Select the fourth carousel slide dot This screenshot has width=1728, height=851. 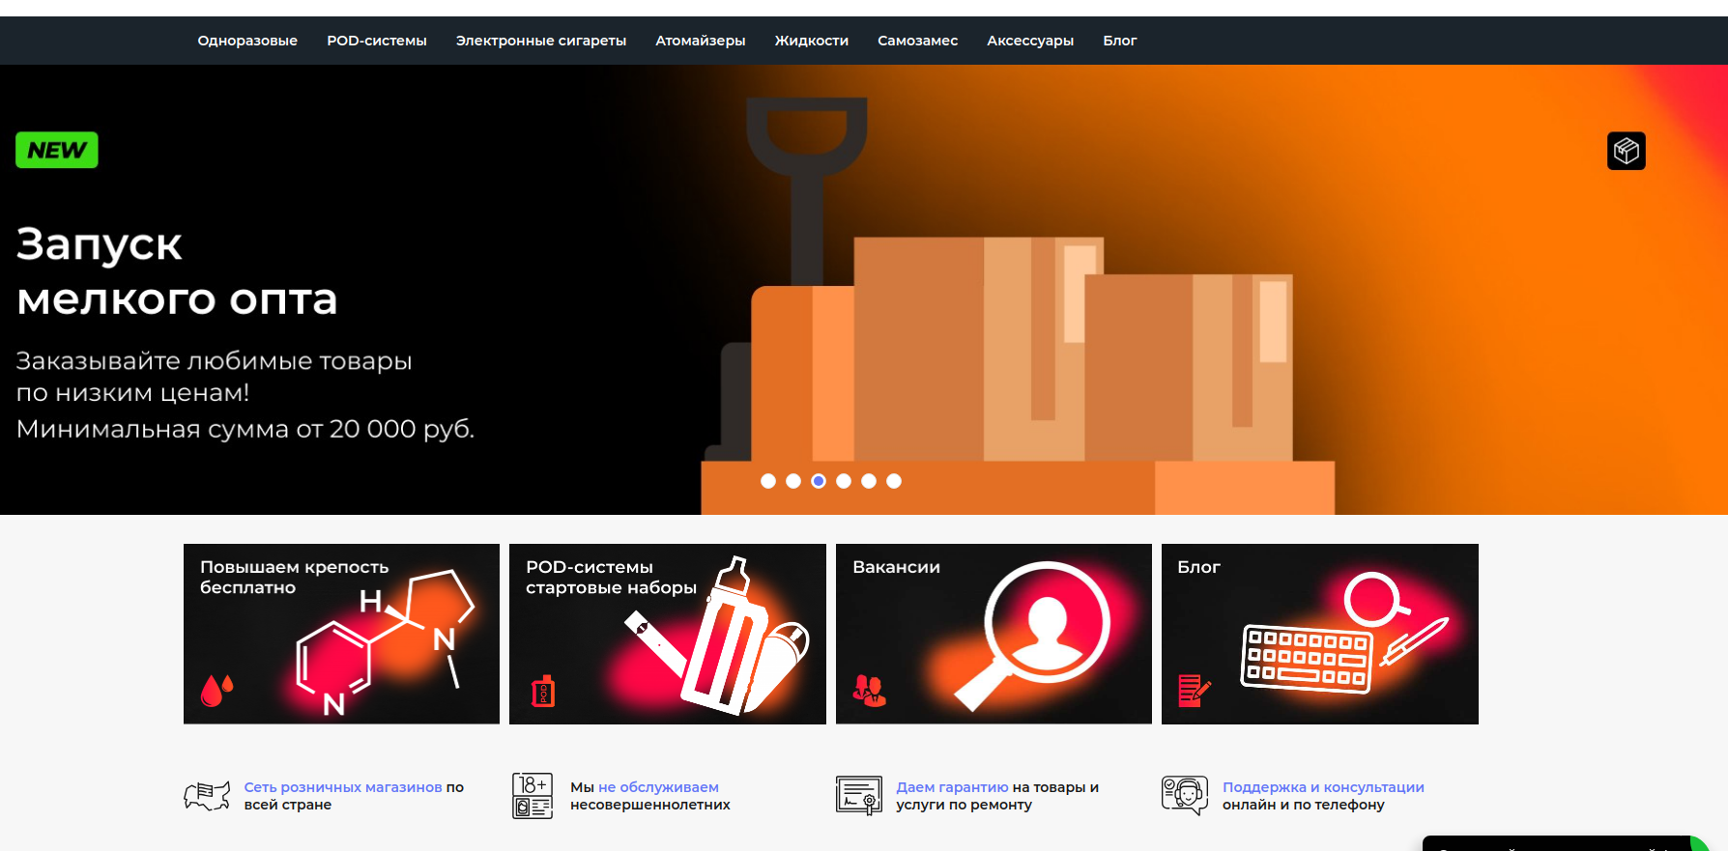click(844, 481)
